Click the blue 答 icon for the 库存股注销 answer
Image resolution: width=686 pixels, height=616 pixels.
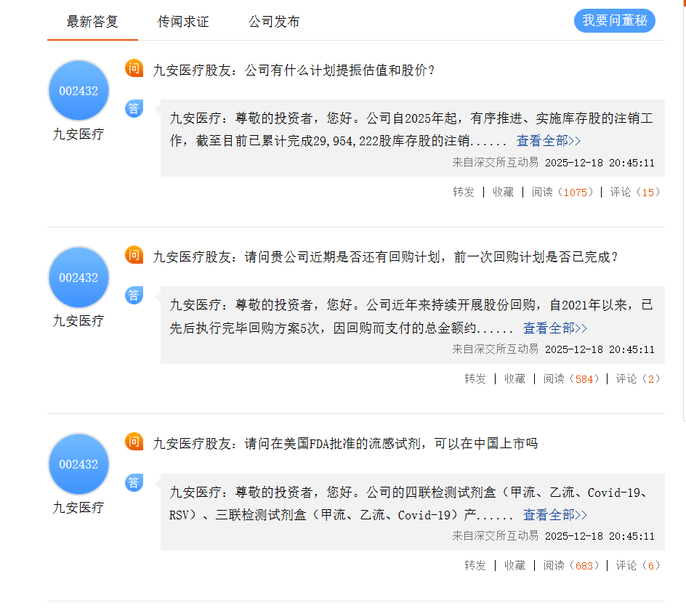pyautogui.click(x=134, y=109)
